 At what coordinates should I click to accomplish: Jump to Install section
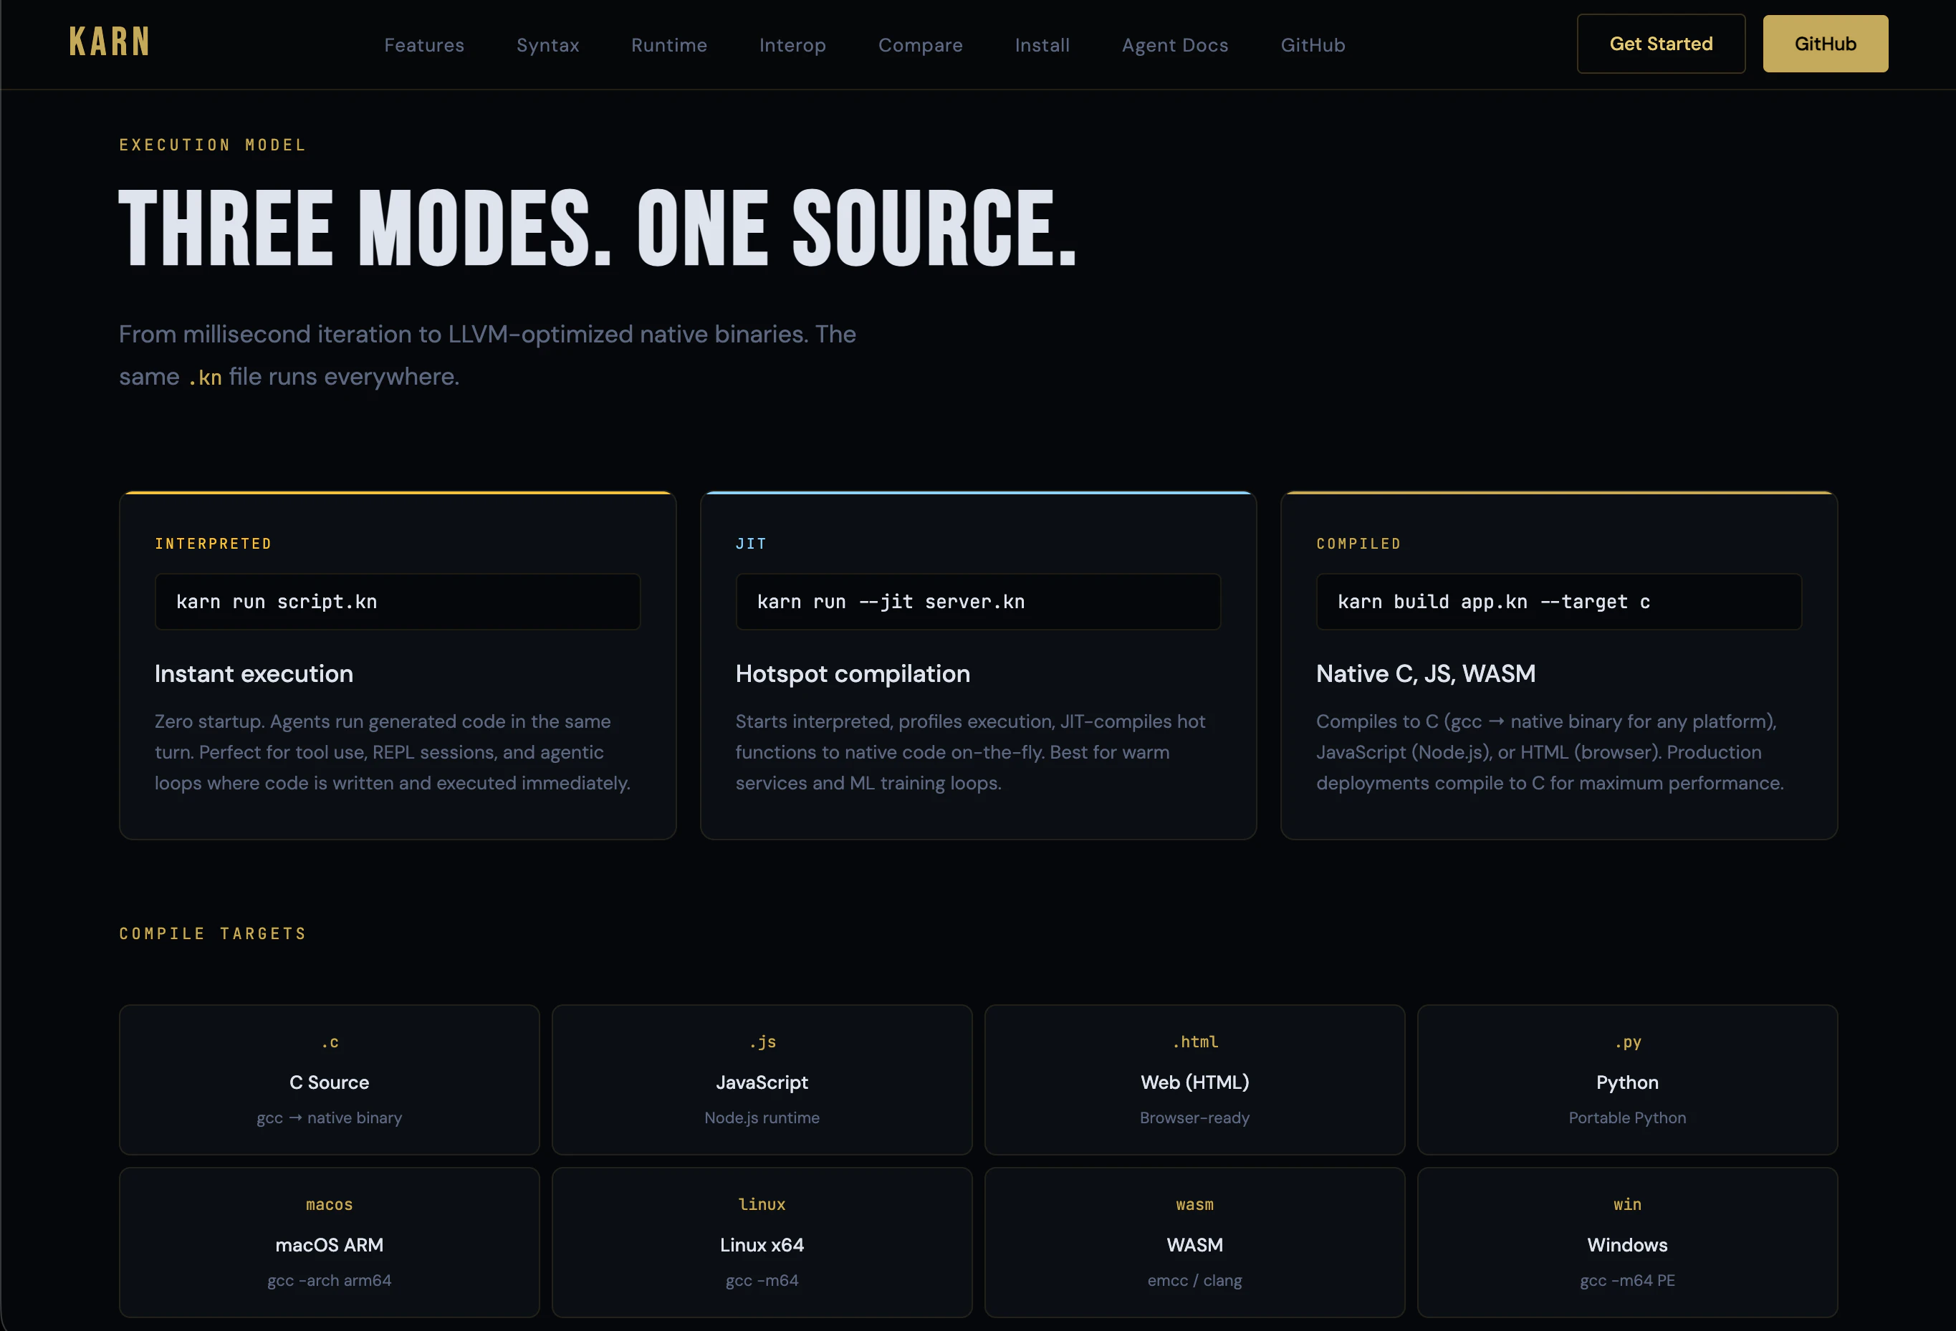(x=1042, y=45)
